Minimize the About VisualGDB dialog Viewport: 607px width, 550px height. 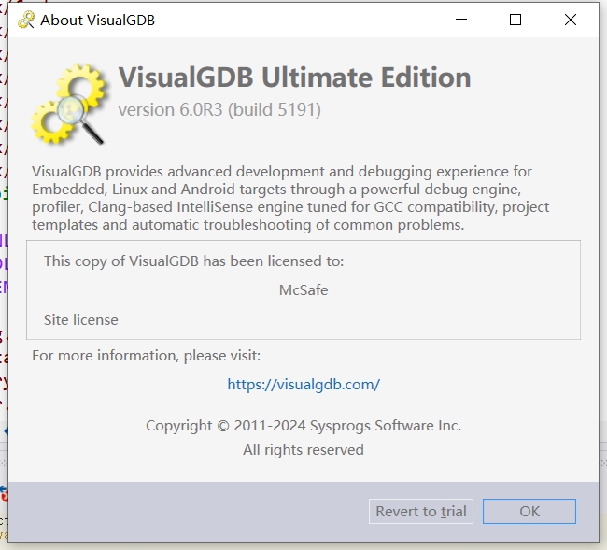461,20
